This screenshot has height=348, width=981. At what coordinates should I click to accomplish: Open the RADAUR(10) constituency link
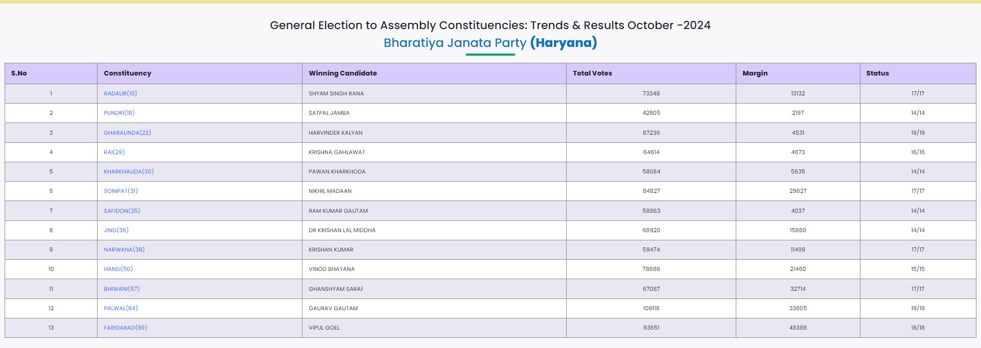(x=120, y=93)
